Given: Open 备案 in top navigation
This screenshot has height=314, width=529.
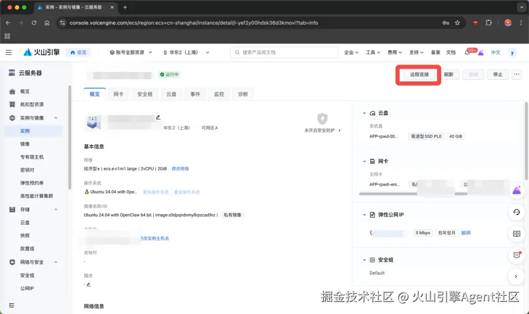Looking at the screenshot, I should coord(435,52).
